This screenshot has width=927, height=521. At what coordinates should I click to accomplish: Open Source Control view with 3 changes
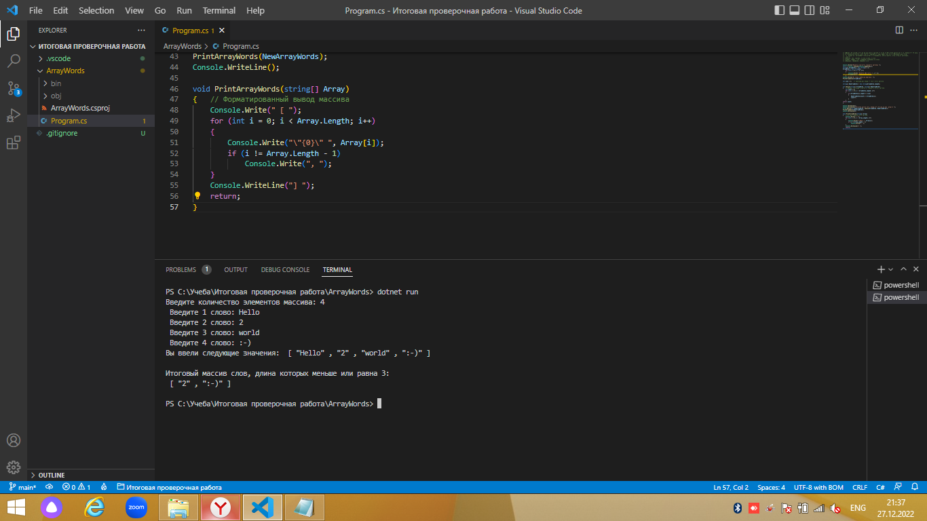click(14, 88)
